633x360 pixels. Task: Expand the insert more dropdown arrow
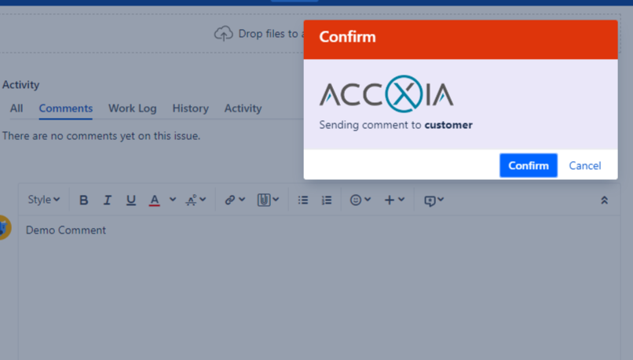pyautogui.click(x=401, y=199)
